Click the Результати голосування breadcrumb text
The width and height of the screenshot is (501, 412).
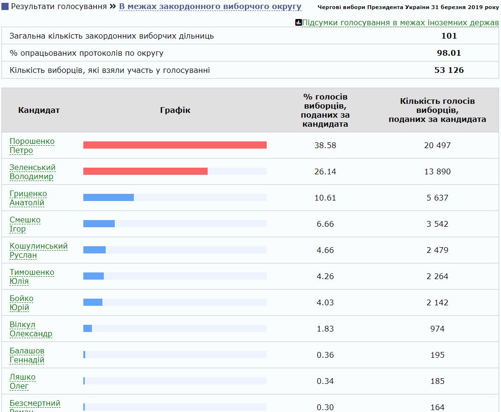pyautogui.click(x=59, y=7)
